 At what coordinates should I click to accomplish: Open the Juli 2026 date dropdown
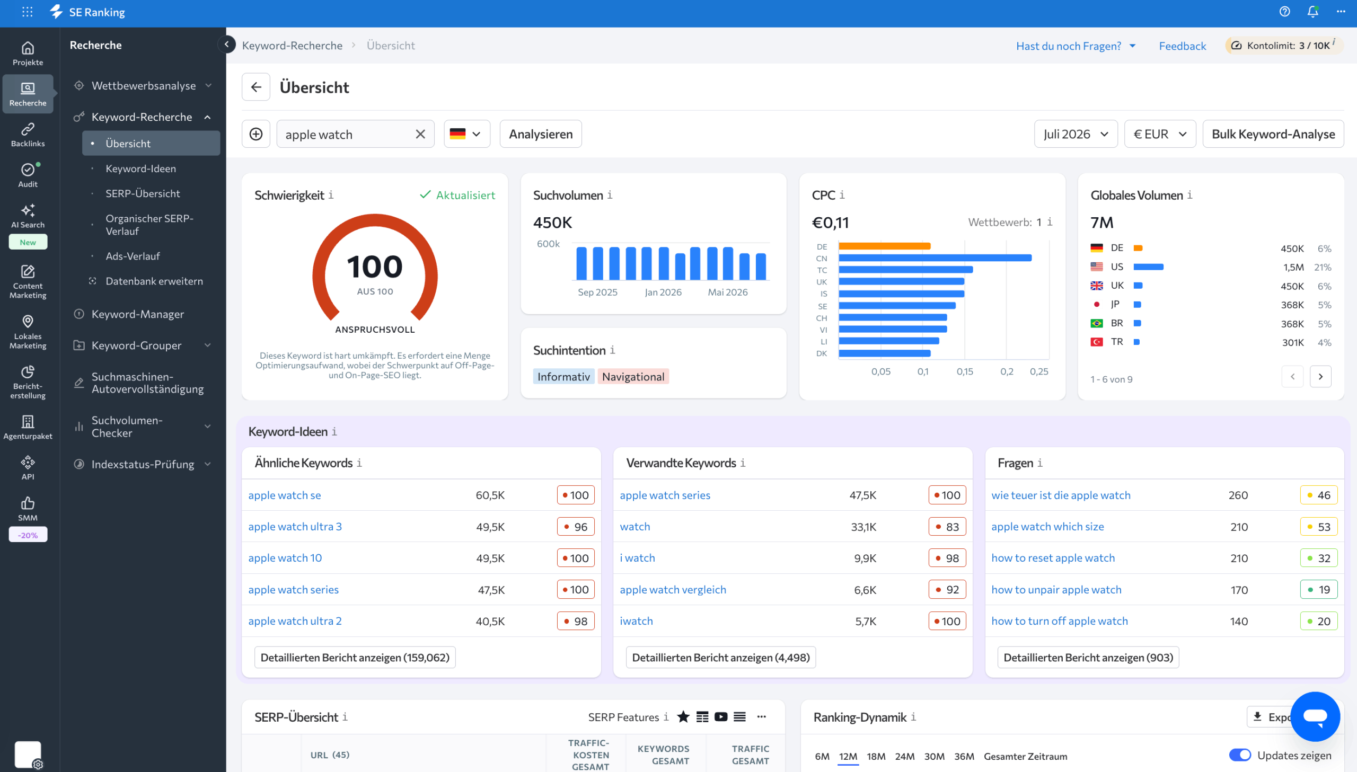(x=1076, y=134)
